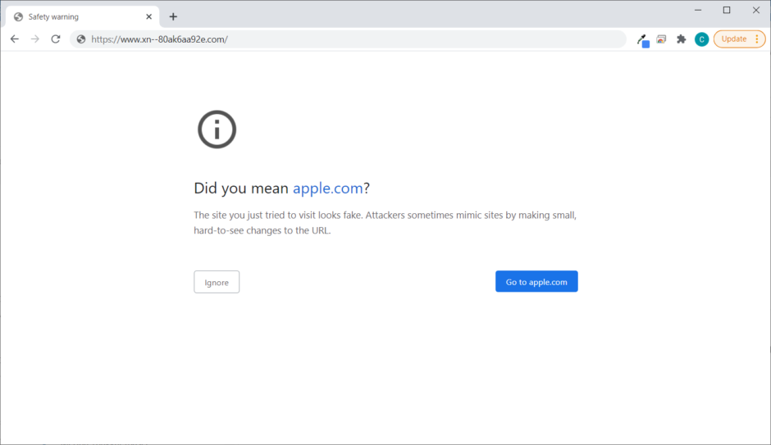Image resolution: width=771 pixels, height=445 pixels.
Task: Select the Safety warning tab
Action: point(74,16)
